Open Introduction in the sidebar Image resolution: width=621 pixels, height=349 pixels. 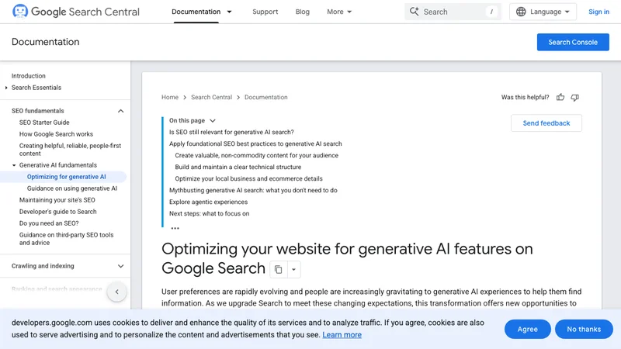click(29, 76)
